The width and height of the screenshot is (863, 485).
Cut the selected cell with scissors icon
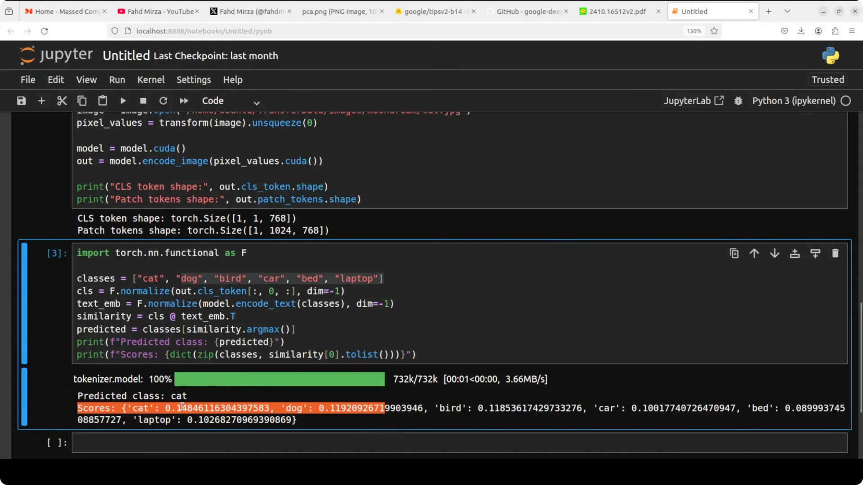point(62,101)
